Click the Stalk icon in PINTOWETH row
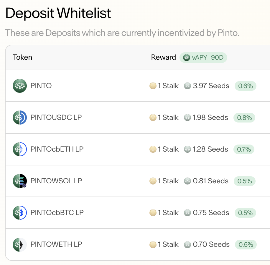The width and height of the screenshot is (270, 265). (153, 244)
